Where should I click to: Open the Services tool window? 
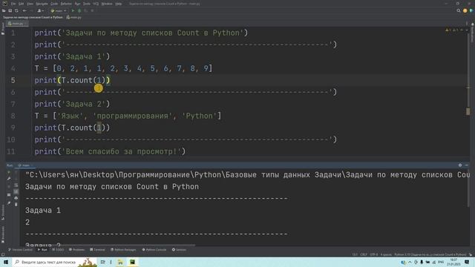point(179,250)
